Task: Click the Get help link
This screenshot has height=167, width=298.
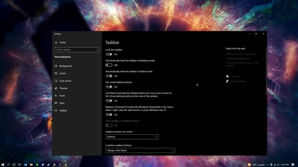Action: point(235,76)
